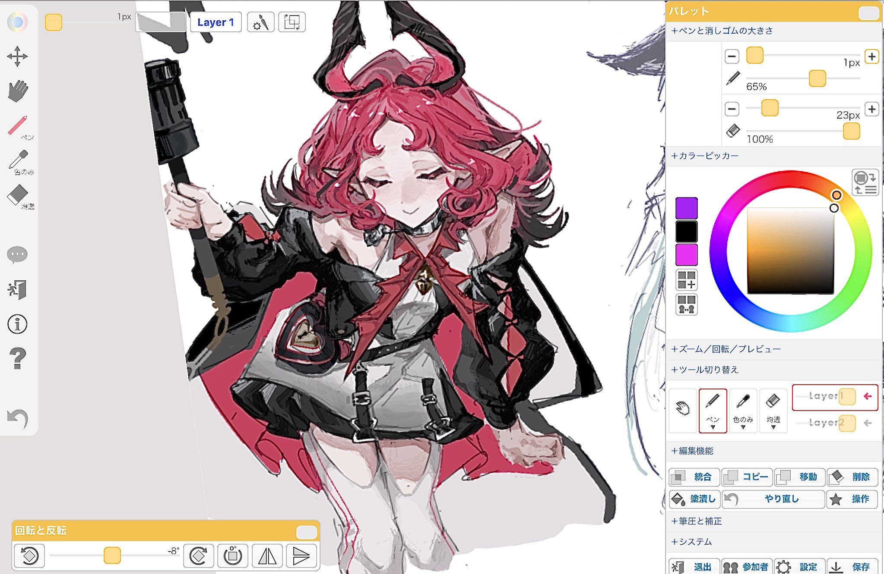Click the 塗潰し fill button
Image resolution: width=884 pixels, height=574 pixels.
point(694,499)
